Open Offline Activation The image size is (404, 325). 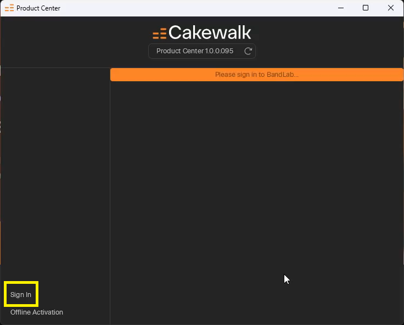point(37,312)
